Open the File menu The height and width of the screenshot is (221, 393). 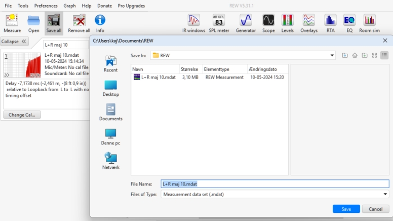click(x=8, y=6)
